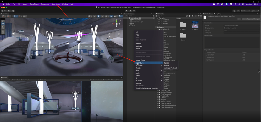Toggle Mute Audio in Game view
Viewport: 261px width, 122px height.
(x=106, y=80)
